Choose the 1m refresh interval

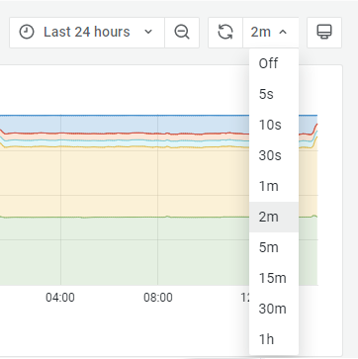pyautogui.click(x=274, y=186)
